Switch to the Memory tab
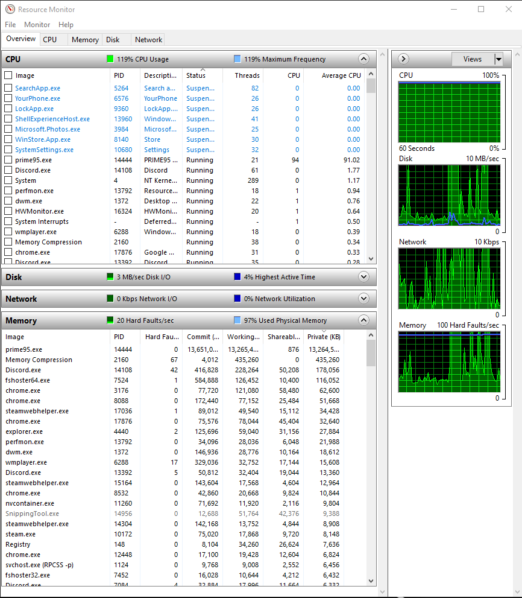522x598 pixels. coord(85,40)
